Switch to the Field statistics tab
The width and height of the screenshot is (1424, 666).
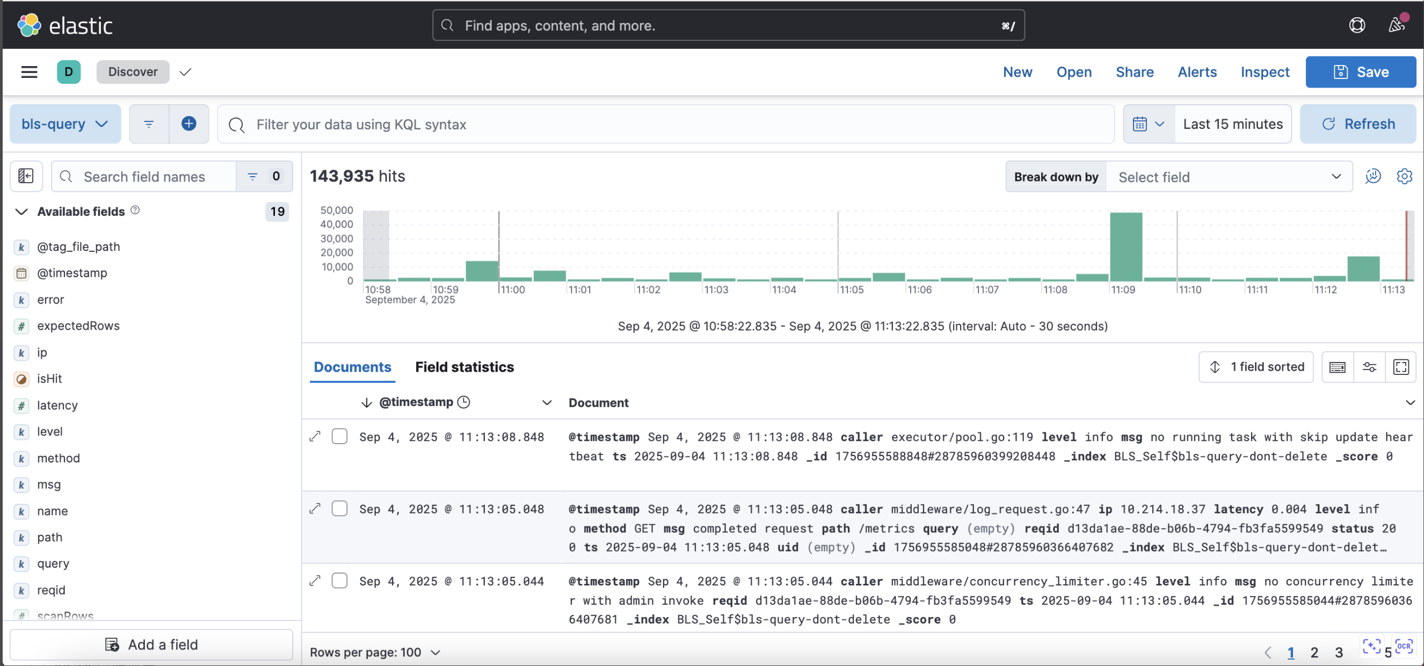(464, 367)
